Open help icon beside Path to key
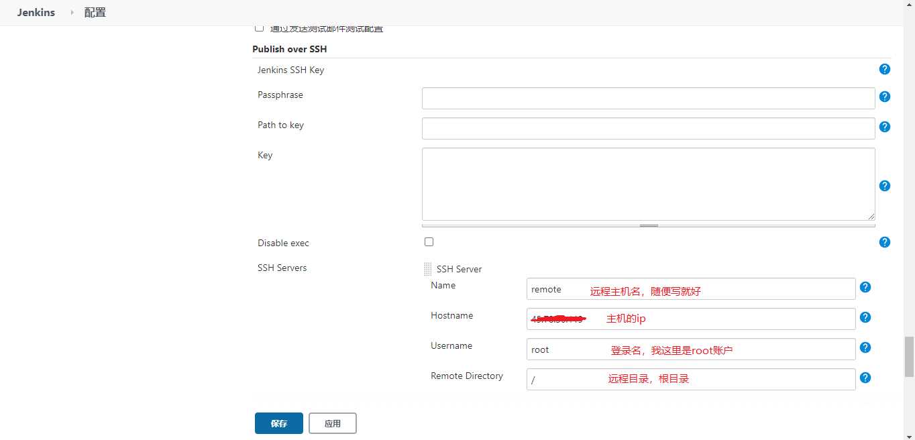This screenshot has height=440, width=915. click(884, 127)
